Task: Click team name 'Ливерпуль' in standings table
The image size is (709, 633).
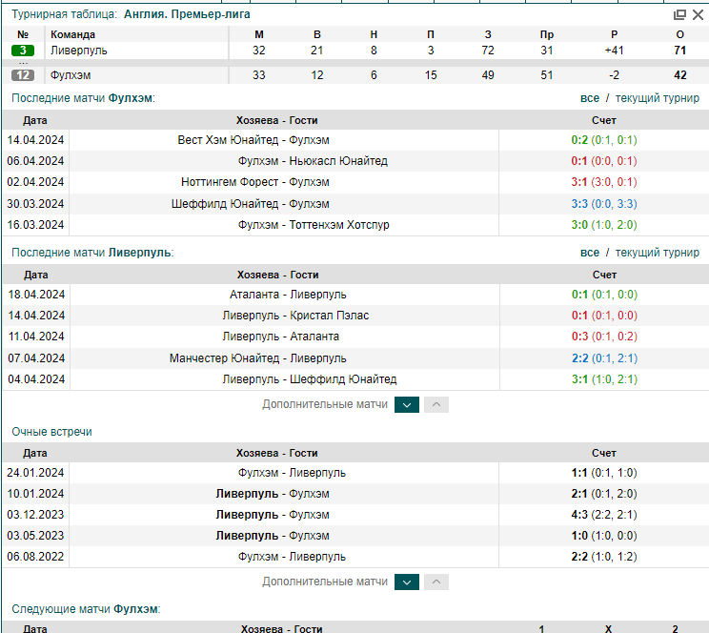Action: pos(79,51)
